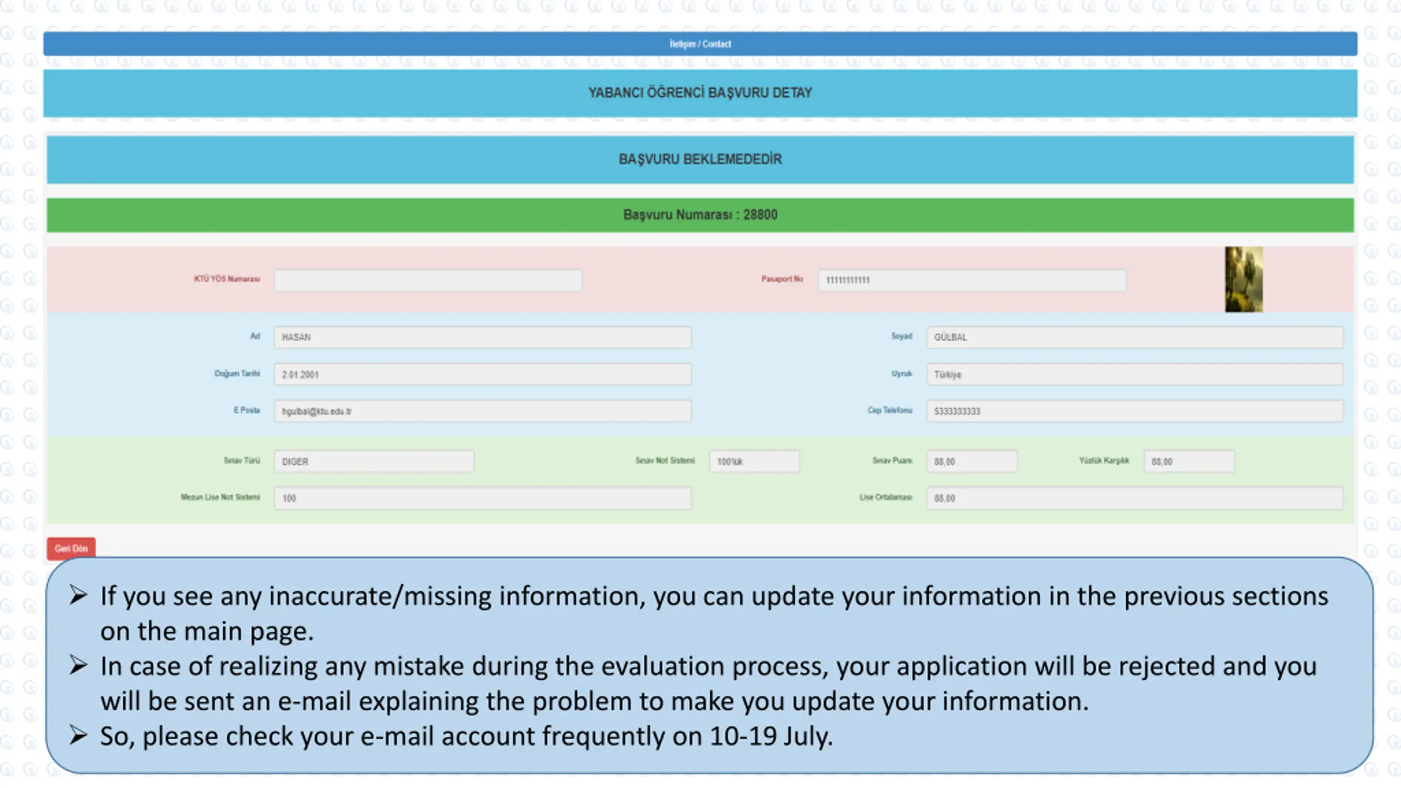This screenshot has width=1401, height=788.
Task: Click the applicant photo thumbnail
Action: coord(1243,280)
